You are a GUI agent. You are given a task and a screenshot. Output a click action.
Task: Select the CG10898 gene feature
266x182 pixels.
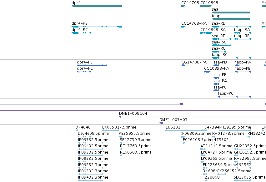206,6
